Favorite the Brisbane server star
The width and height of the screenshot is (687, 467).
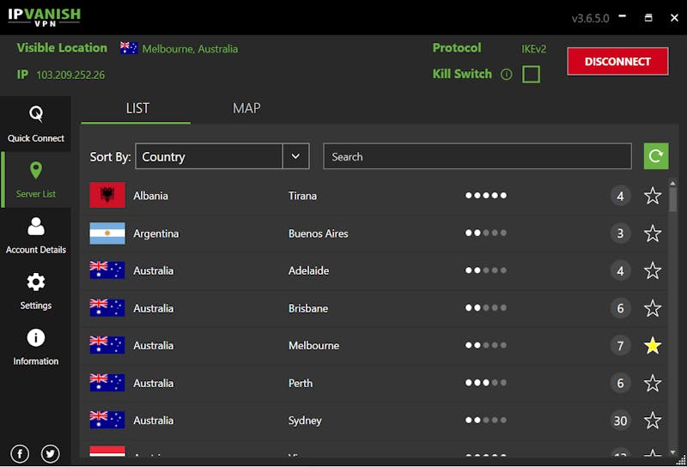(653, 308)
